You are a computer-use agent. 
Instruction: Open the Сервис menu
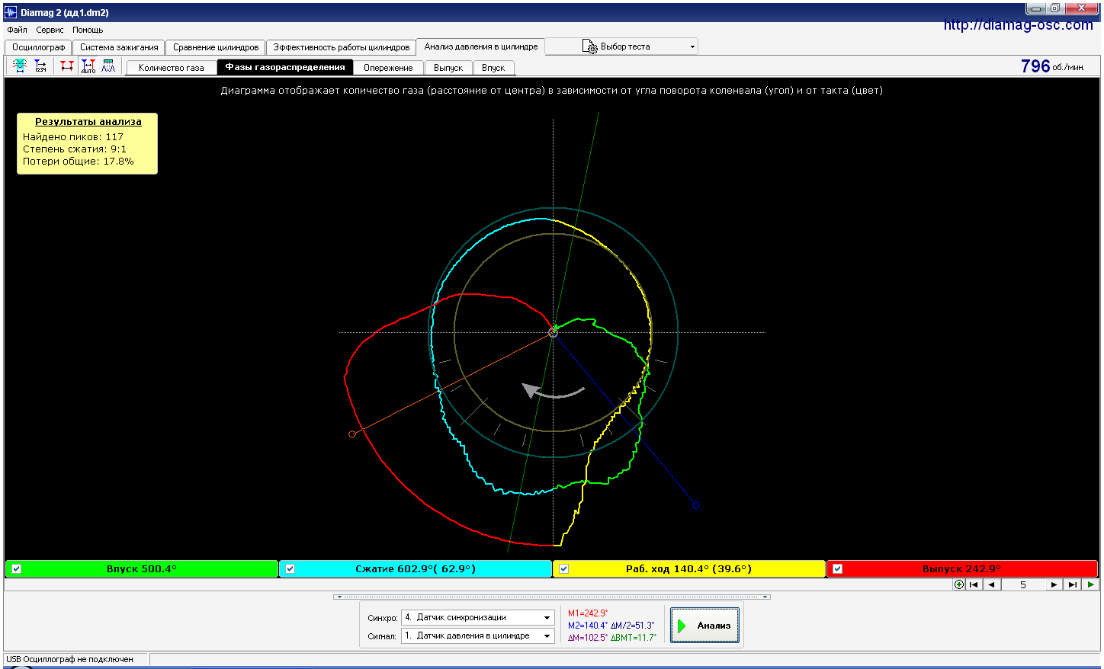pyautogui.click(x=50, y=30)
